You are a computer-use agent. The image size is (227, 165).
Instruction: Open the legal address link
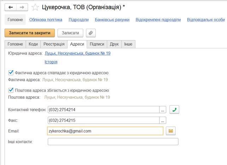click(x=77, y=53)
